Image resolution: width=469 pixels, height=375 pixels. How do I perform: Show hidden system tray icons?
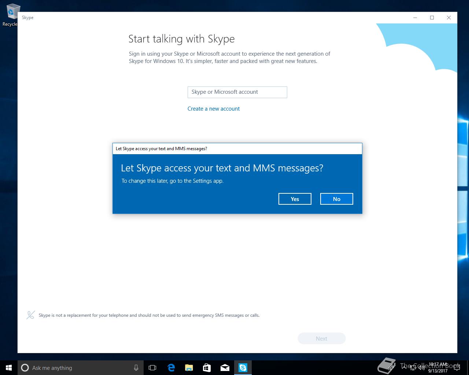point(404,368)
